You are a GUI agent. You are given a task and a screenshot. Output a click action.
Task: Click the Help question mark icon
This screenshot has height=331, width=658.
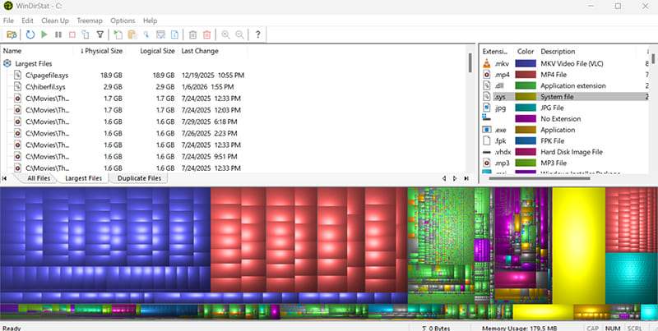coord(257,34)
